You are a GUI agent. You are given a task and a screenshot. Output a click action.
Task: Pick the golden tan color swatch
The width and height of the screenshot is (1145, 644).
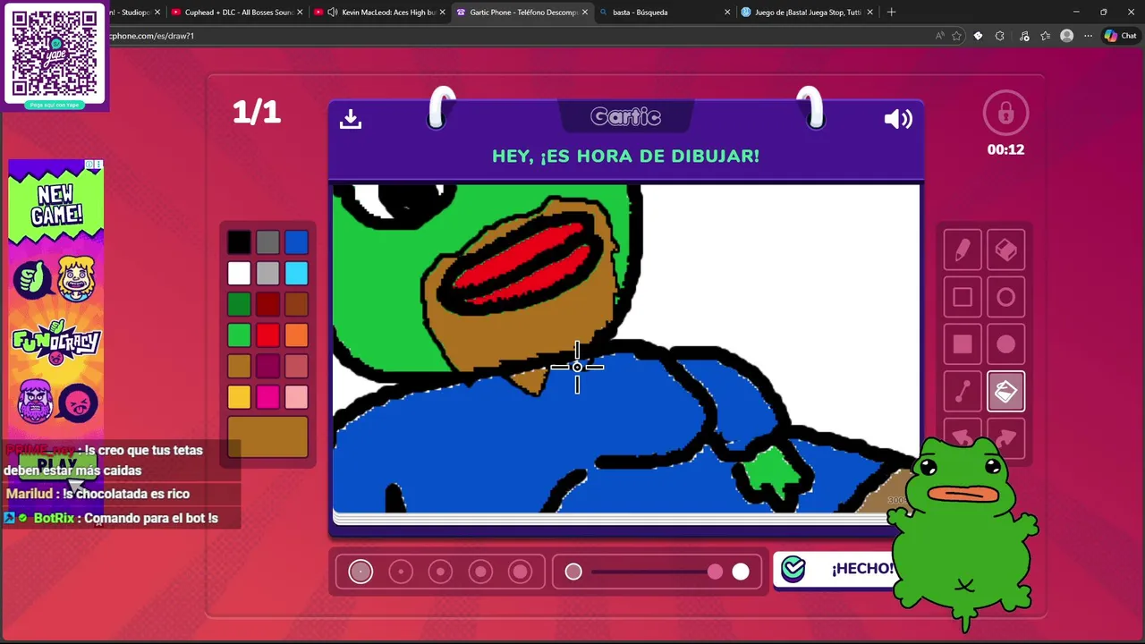coord(239,366)
